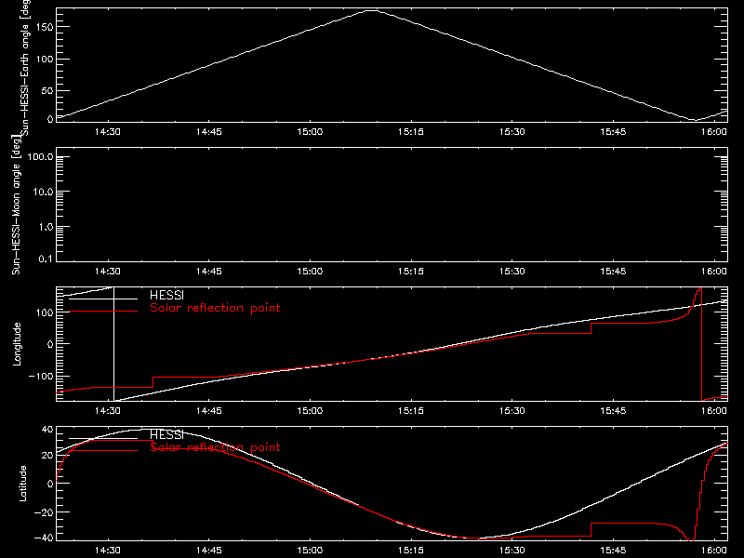Click -100 tick on Longitude axis
744x558 pixels.
pos(40,376)
